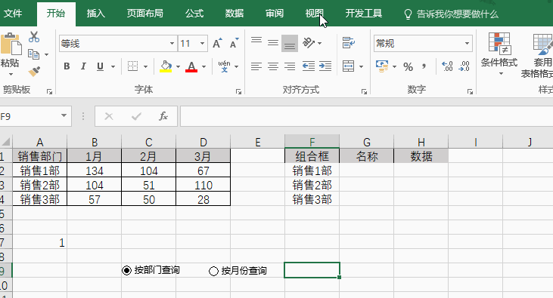Screen dimensions: 553x298
Task: Apply percent style
Action: click(x=408, y=66)
